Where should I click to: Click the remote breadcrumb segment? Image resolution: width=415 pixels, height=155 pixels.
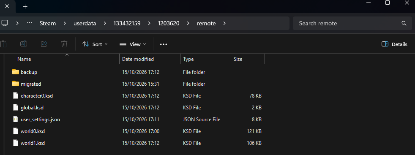pyautogui.click(x=206, y=23)
